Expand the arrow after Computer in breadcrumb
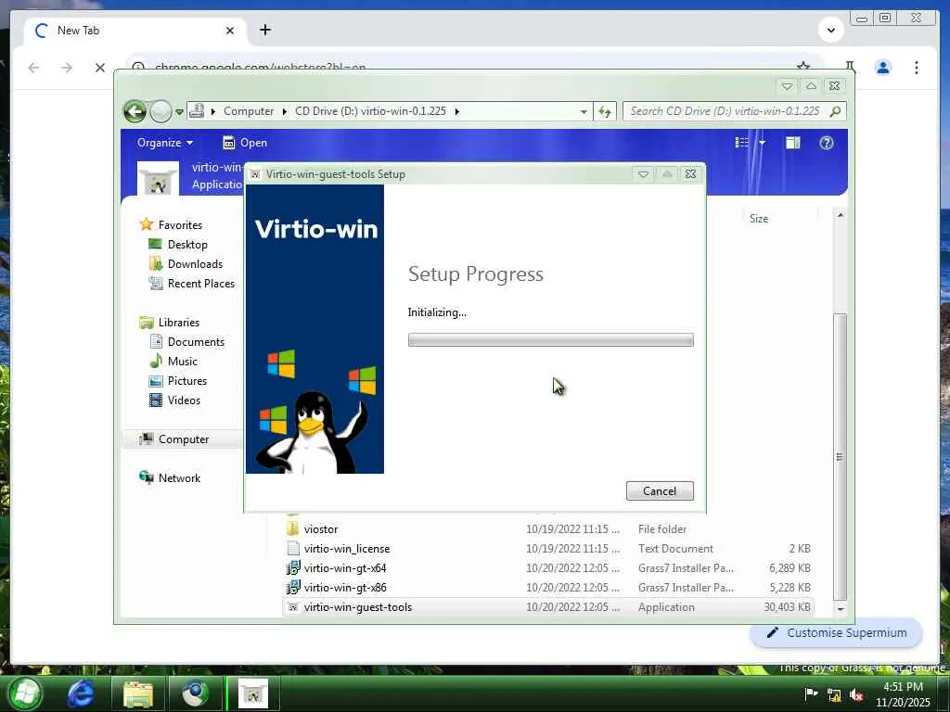Image resolution: width=950 pixels, height=712 pixels. click(x=284, y=111)
